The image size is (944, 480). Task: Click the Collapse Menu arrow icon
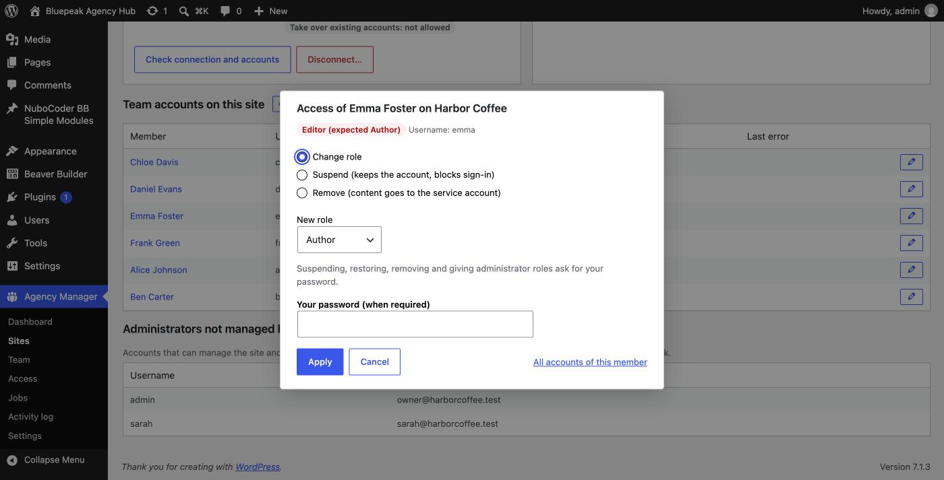pos(12,460)
